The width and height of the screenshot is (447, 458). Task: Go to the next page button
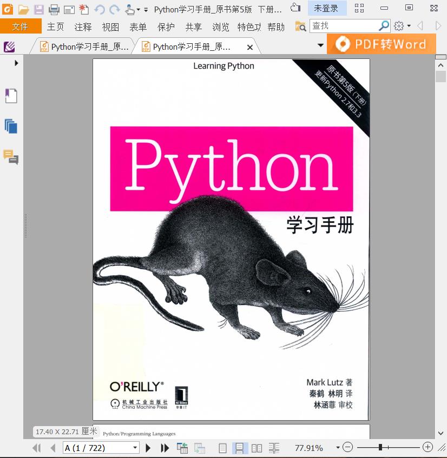(148, 448)
